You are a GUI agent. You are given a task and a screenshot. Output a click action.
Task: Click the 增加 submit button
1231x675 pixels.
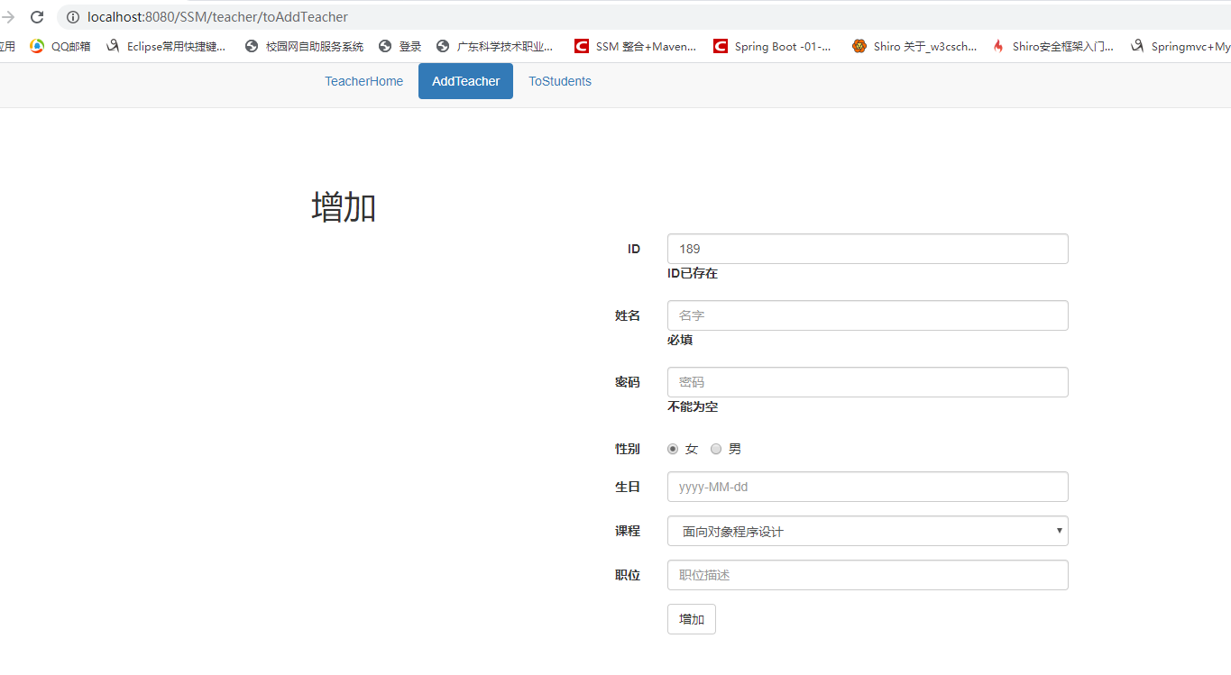tap(691, 619)
